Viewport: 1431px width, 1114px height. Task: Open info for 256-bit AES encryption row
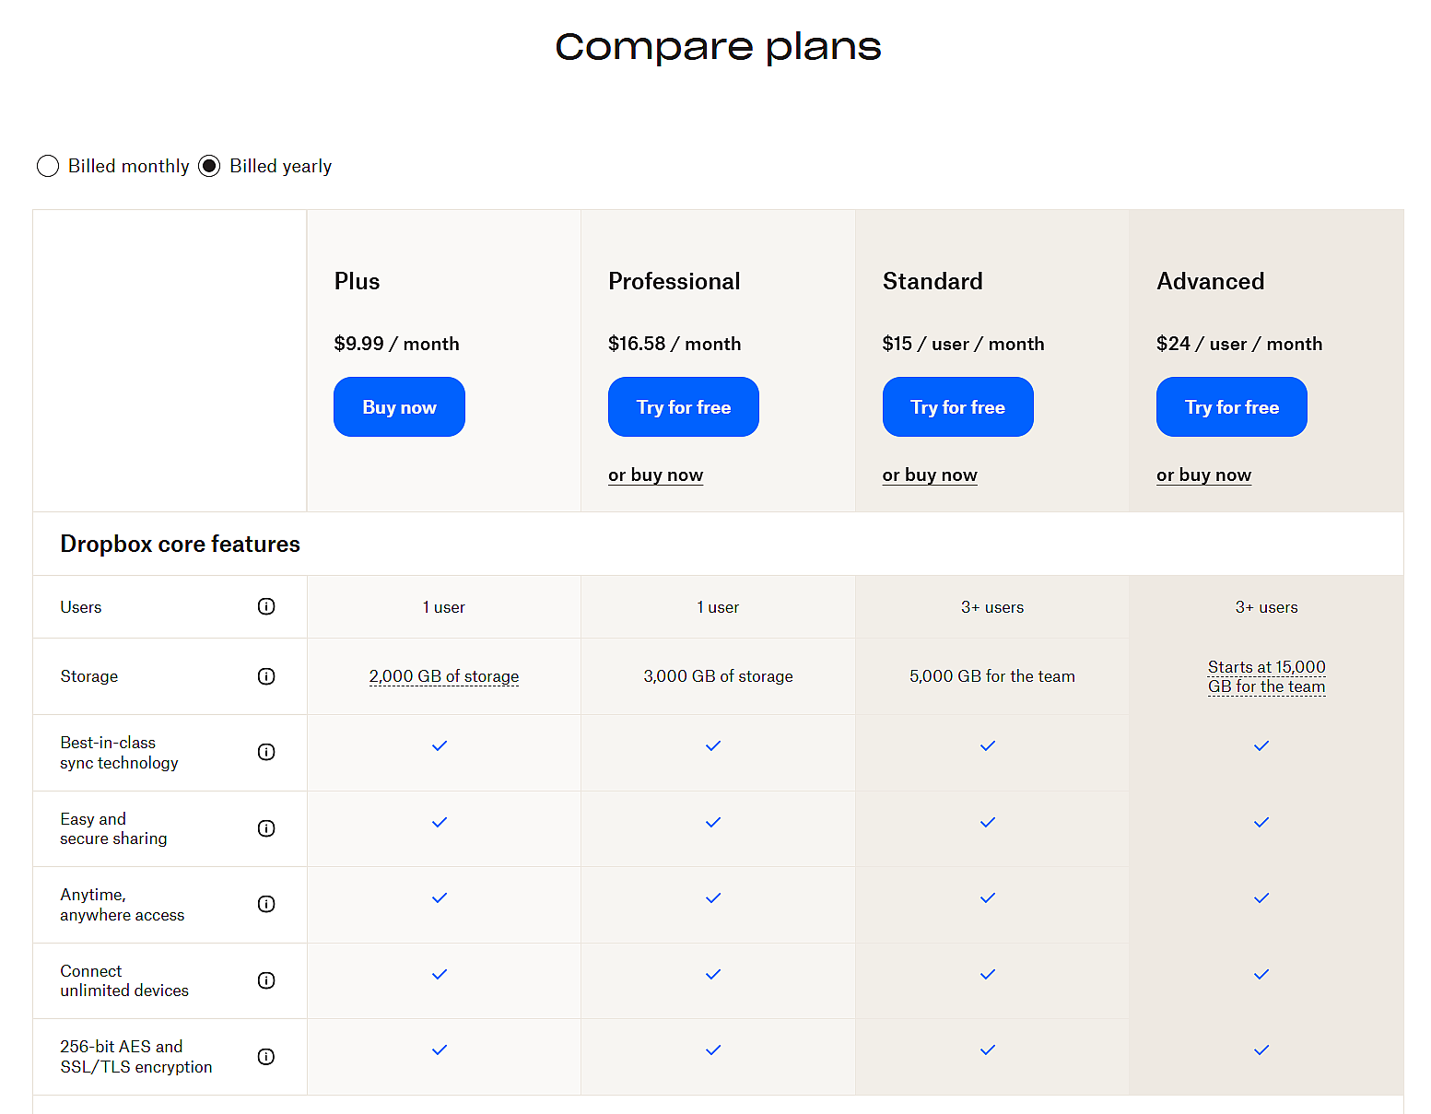266,1057
